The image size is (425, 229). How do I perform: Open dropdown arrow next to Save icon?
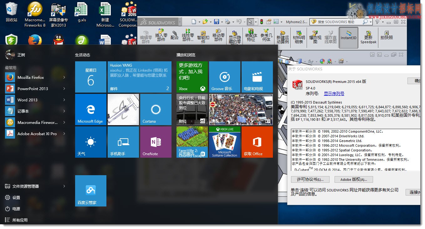[222, 22]
